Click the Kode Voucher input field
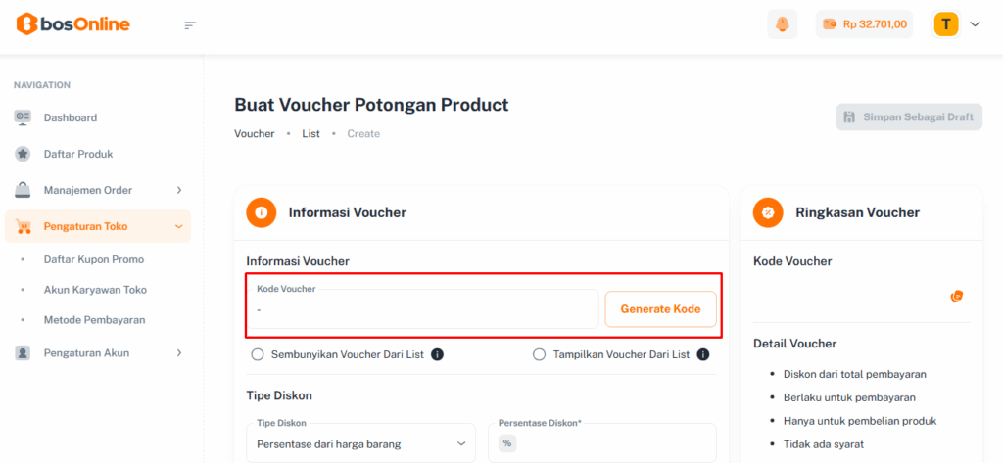Viewport: 1003px width, 463px height. click(x=421, y=309)
